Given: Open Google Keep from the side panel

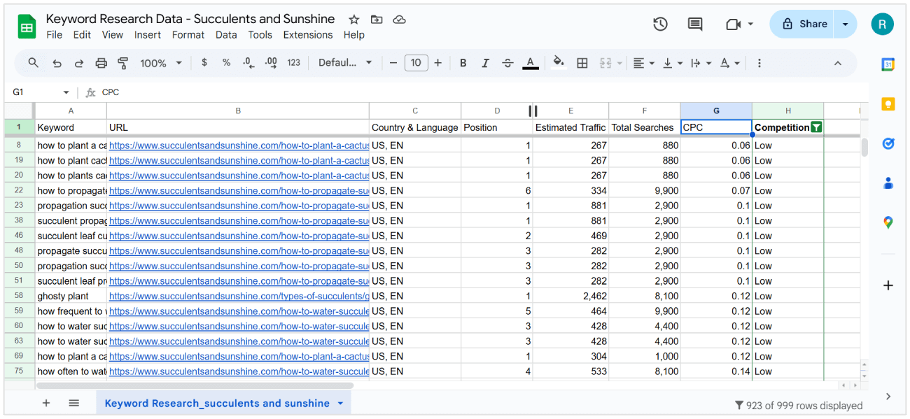Looking at the screenshot, I should pyautogui.click(x=887, y=103).
